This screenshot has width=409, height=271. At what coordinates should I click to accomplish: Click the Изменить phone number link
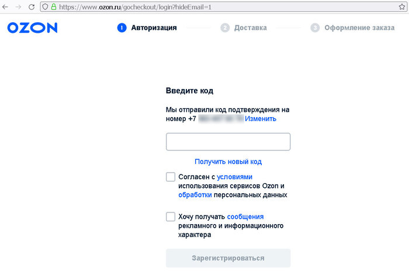(261, 119)
